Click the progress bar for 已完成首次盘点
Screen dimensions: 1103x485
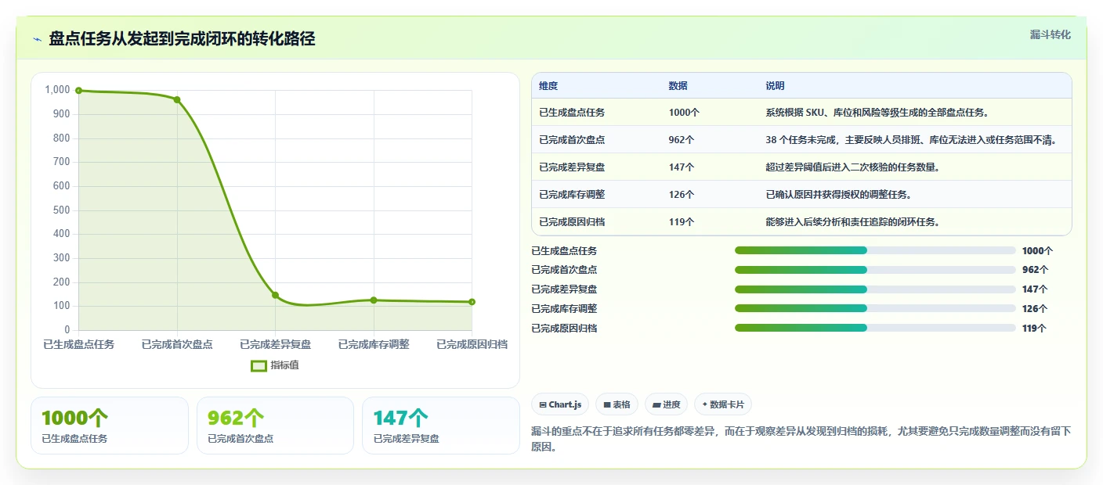875,270
